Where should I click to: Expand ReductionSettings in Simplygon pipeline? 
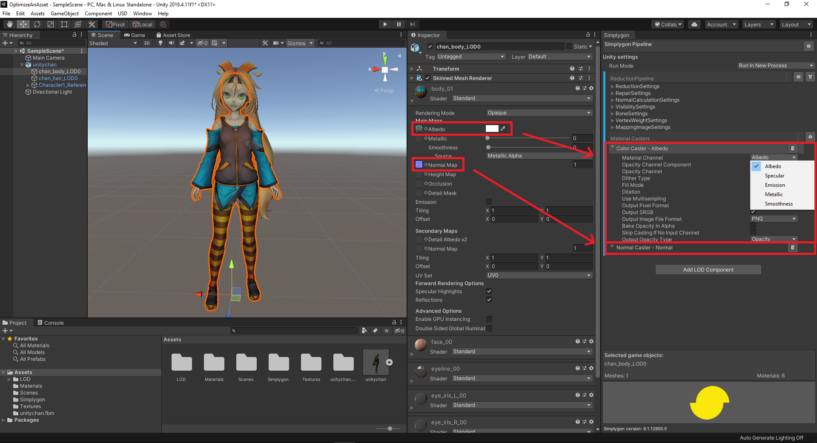(613, 86)
